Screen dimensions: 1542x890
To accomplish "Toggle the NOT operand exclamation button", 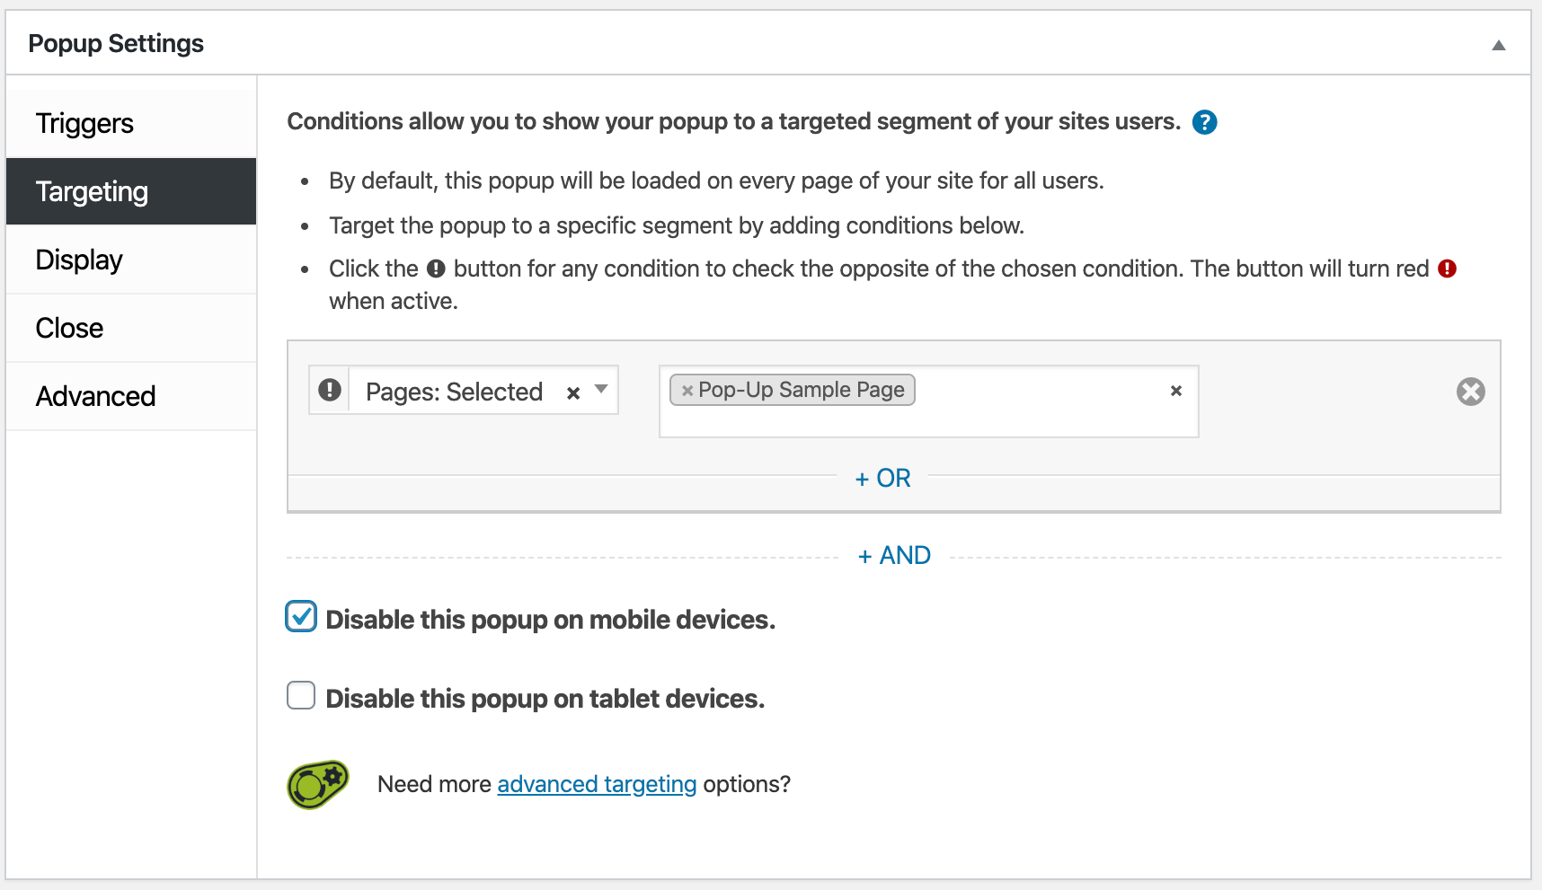I will pyautogui.click(x=330, y=390).
